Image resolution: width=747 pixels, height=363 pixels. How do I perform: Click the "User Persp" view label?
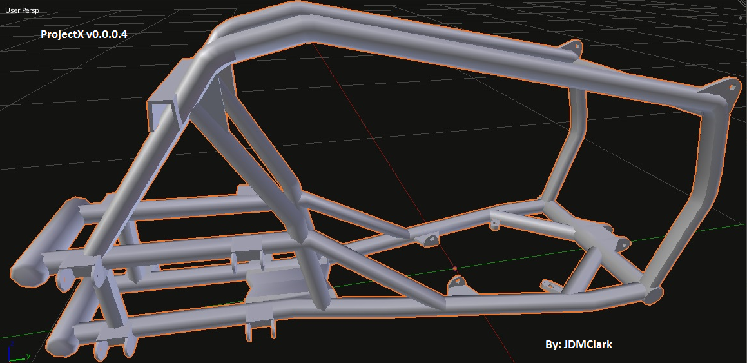(x=22, y=10)
